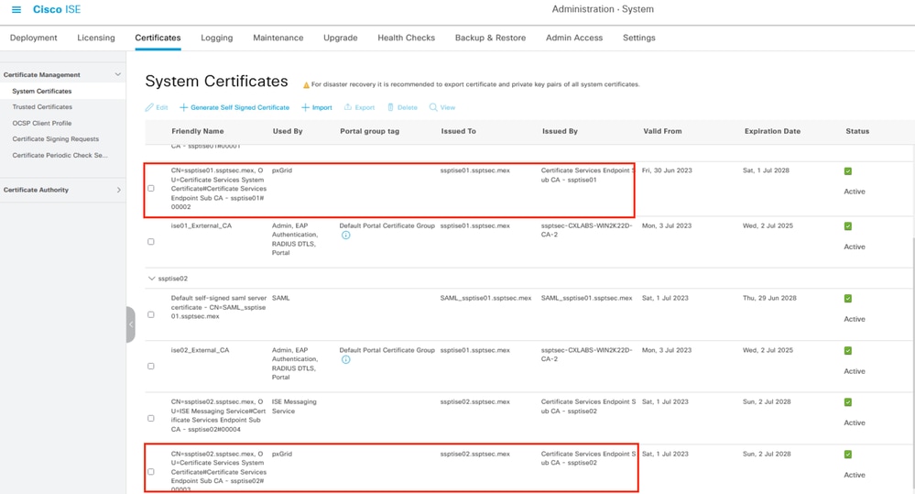Click status checkmark for ISE Messaging certificate
This screenshot has width=915, height=494.
848,402
